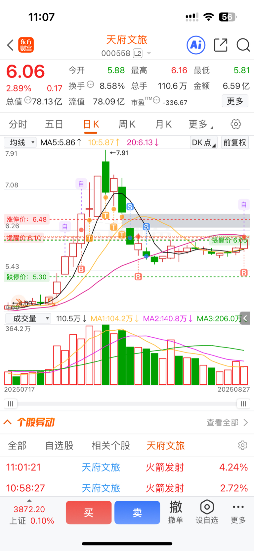Switch to the 分时 tab
Screen dimensions: 254x551
click(x=18, y=124)
